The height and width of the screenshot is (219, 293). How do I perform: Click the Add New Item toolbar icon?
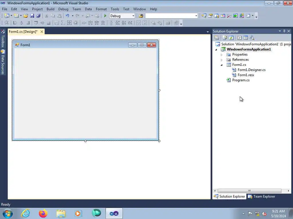pyautogui.click(x=16, y=16)
